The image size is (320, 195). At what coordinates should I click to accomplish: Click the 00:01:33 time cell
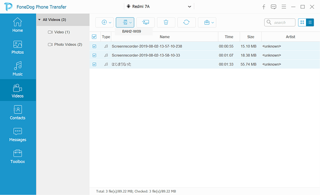pyautogui.click(x=226, y=64)
